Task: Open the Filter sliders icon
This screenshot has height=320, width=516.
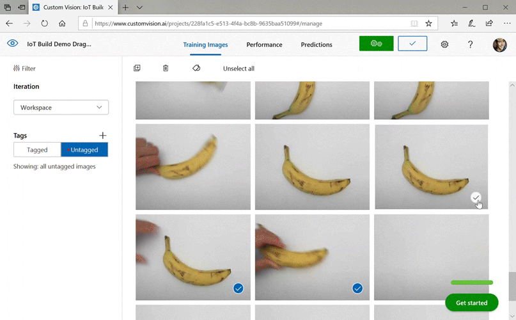Action: click(17, 68)
